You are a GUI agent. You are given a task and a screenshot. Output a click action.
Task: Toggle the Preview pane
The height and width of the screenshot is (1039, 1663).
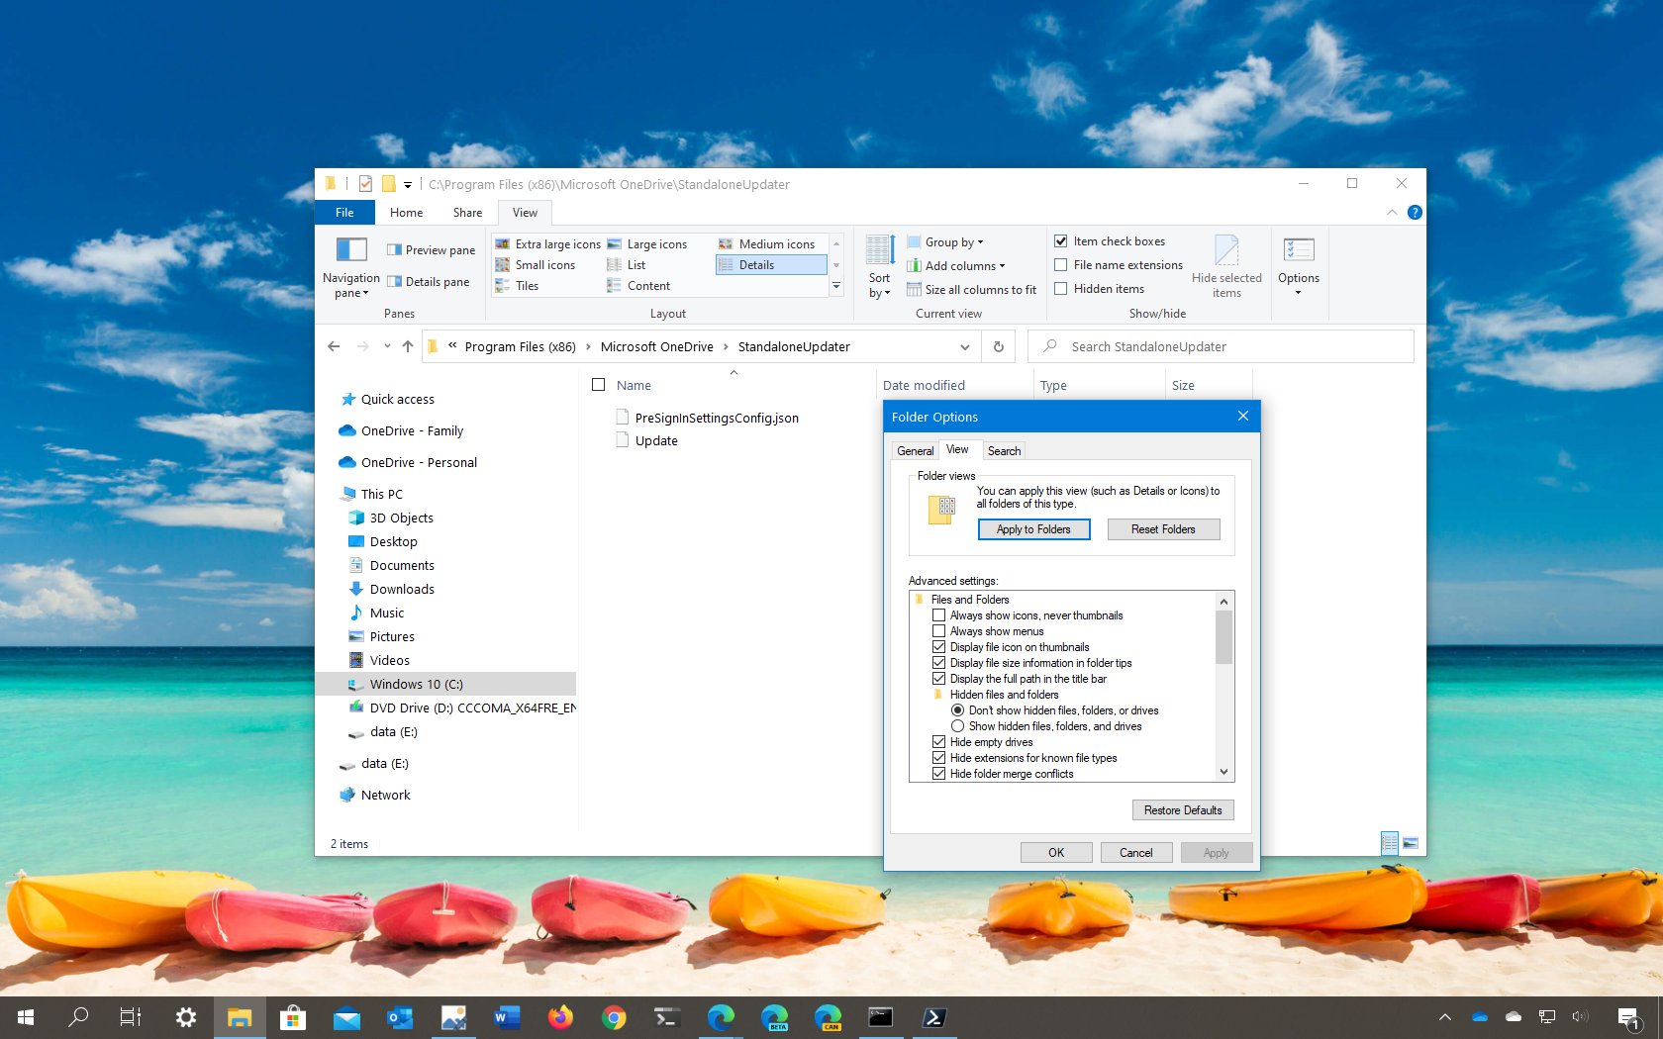(430, 249)
